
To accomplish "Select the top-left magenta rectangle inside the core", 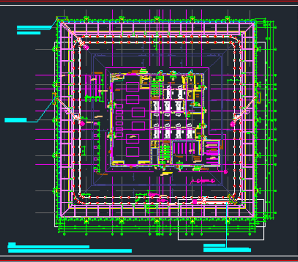I will pos(132,87).
